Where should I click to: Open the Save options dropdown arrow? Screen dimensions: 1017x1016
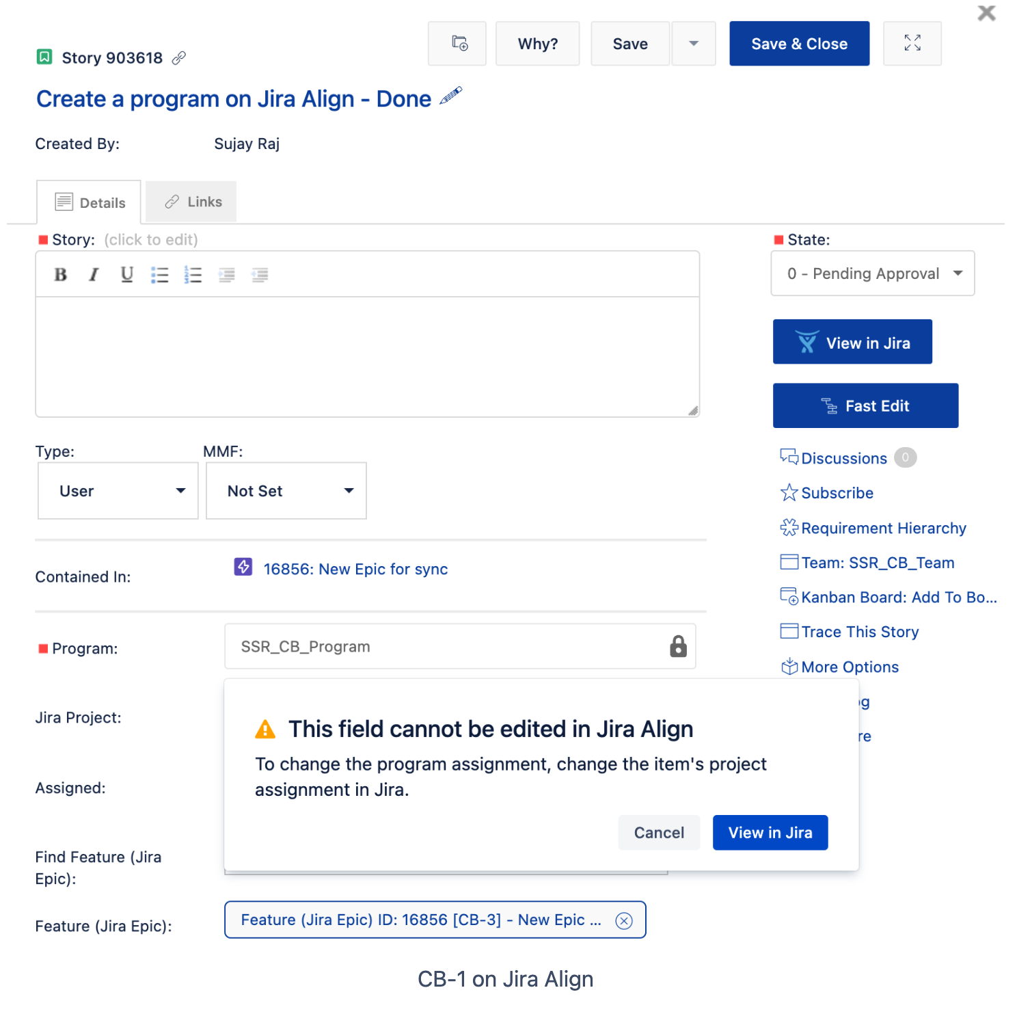click(694, 44)
